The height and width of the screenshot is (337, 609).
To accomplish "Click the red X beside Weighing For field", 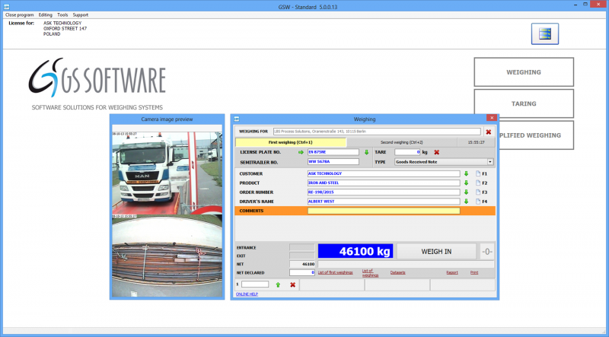I will (x=489, y=132).
